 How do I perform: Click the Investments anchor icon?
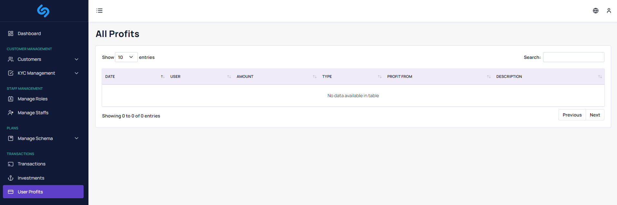[x=11, y=178]
